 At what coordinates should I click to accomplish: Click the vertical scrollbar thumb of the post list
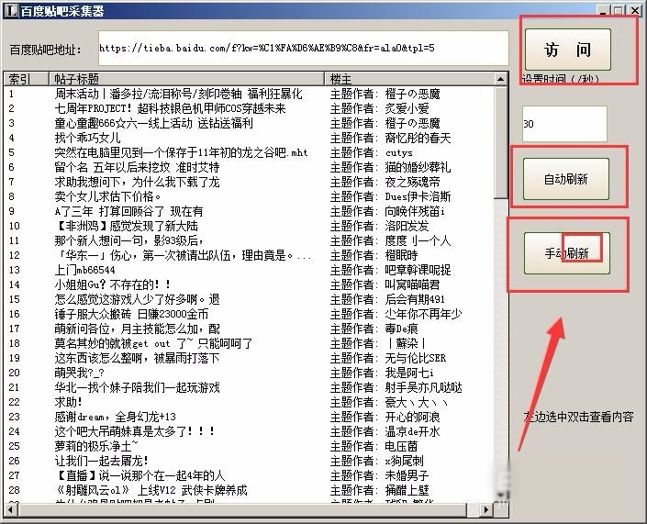[x=501, y=142]
